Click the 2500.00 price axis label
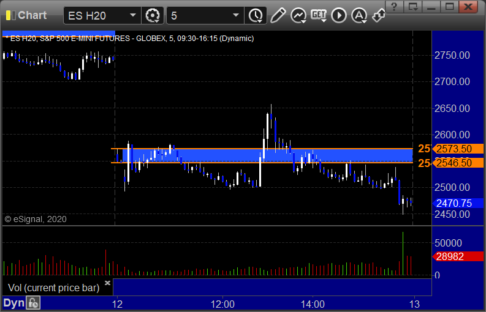Viewport: 486px width, 312px height. [x=452, y=188]
